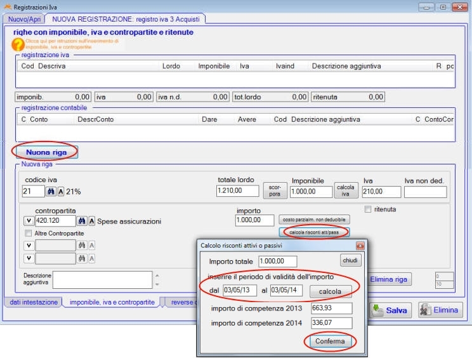Close the Calcolo risconti dialog with X

(x=360, y=246)
